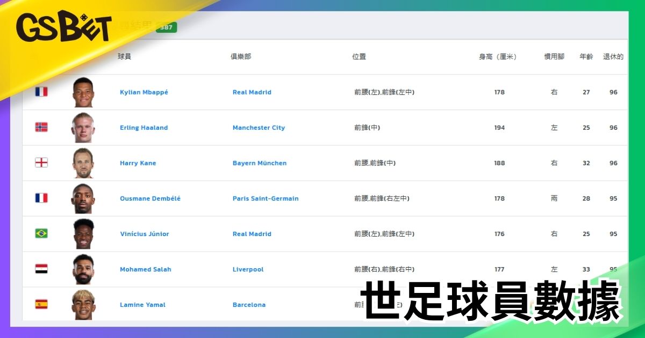Click the France flag in Ousmane Dembélé's row
The height and width of the screenshot is (338, 645).
click(x=41, y=198)
